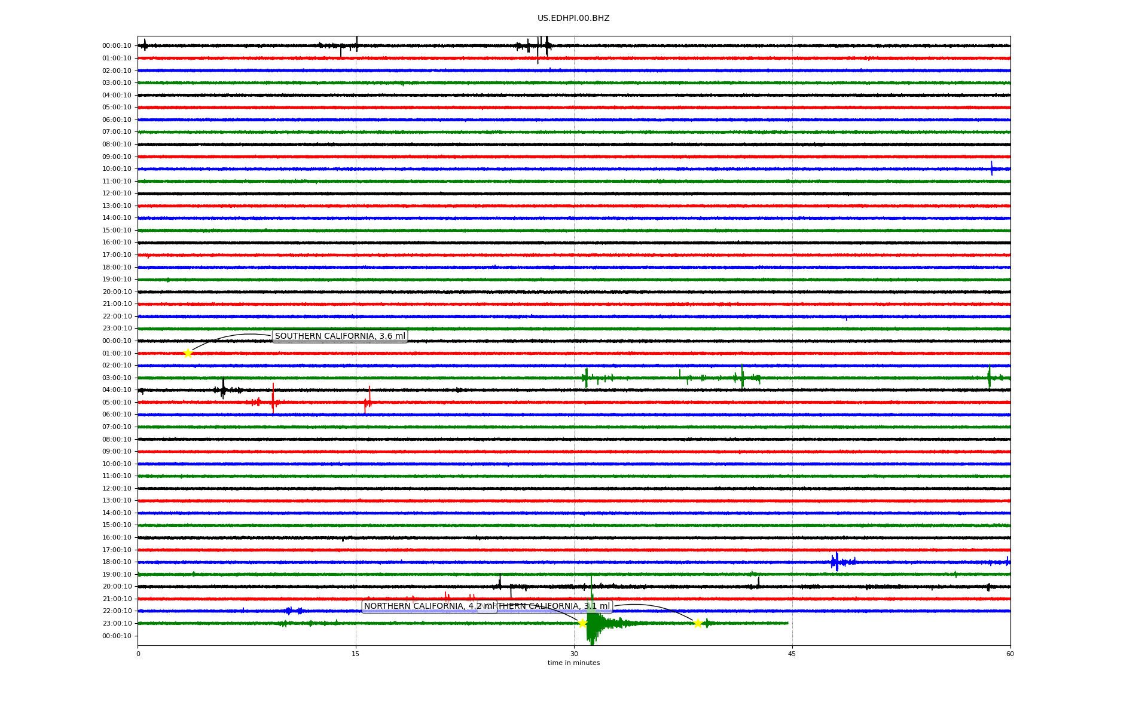Click the 30 minute tick label
Image resolution: width=1148 pixels, height=717 pixels.
[x=574, y=654]
